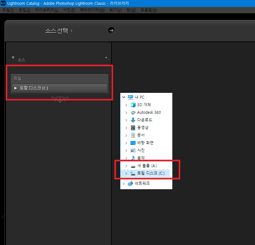Click the Autodesk 360 icon

point(133,113)
